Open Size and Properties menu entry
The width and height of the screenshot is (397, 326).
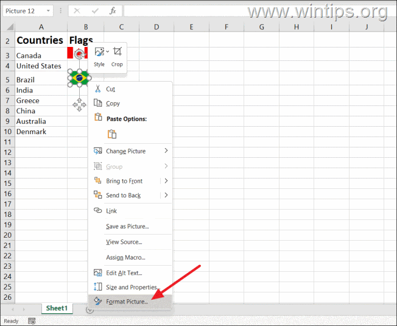click(130, 287)
